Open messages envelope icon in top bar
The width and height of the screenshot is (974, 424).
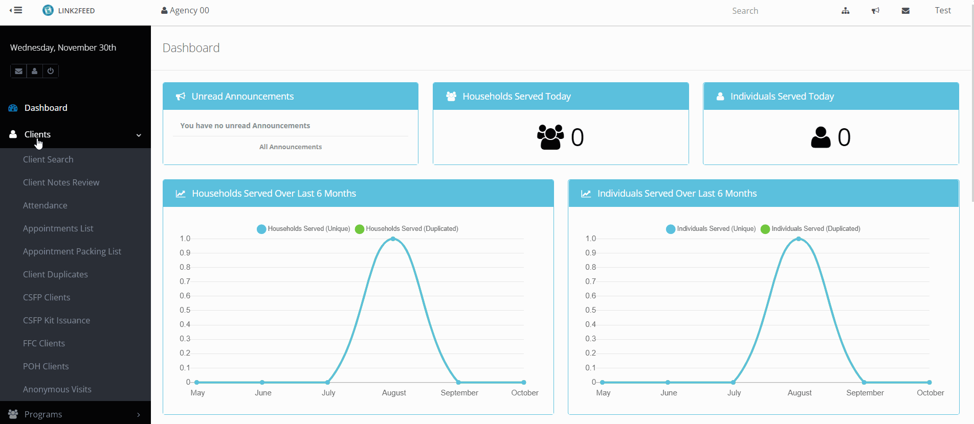tap(905, 11)
